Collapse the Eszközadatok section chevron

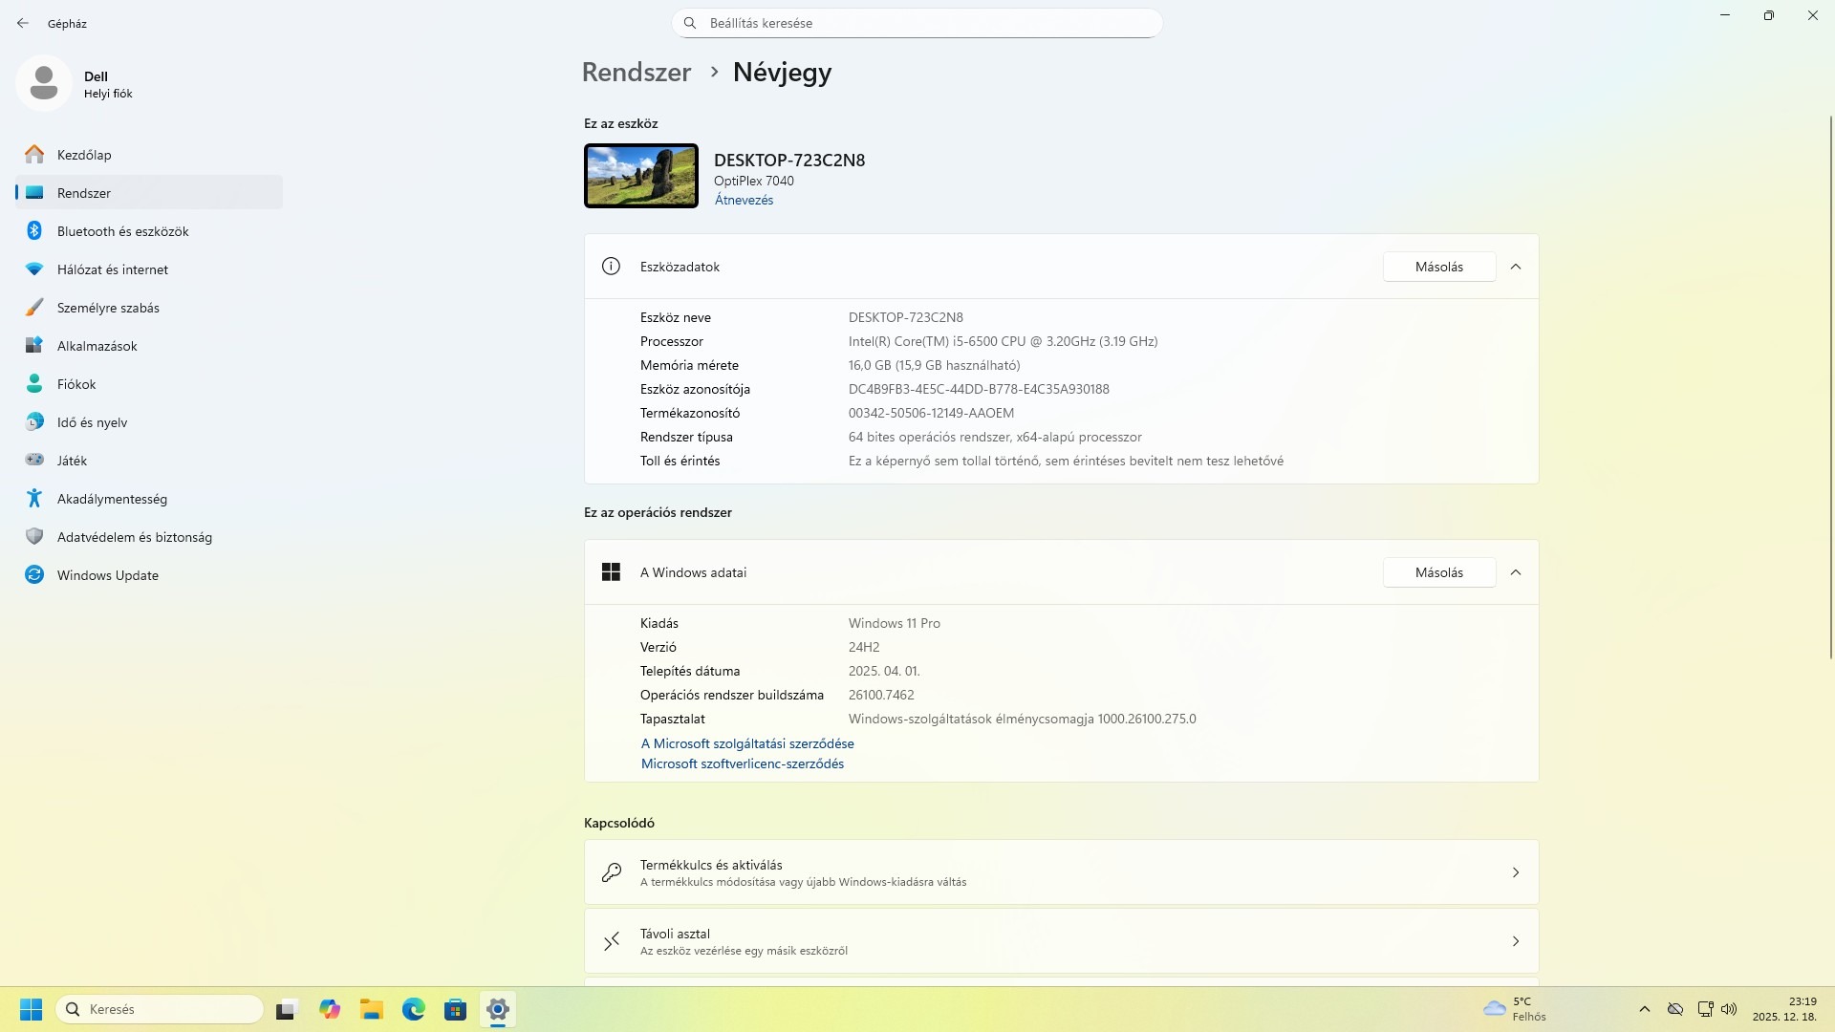click(x=1515, y=267)
